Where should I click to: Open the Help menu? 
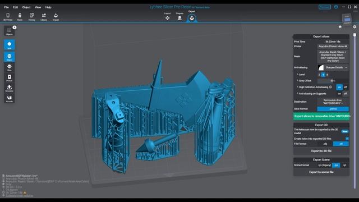(48, 7)
